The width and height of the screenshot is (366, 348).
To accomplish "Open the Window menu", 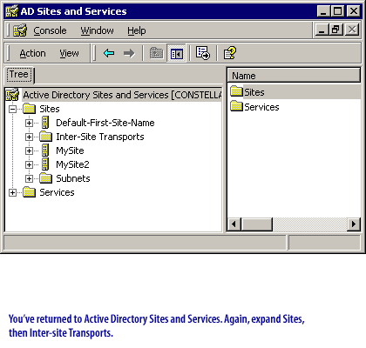I will 97,30.
